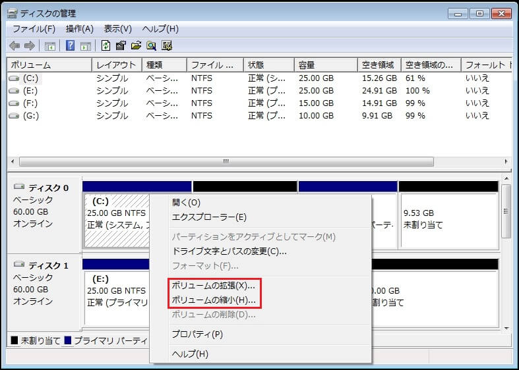Click the 9.91 GB free space cell

[377, 116]
